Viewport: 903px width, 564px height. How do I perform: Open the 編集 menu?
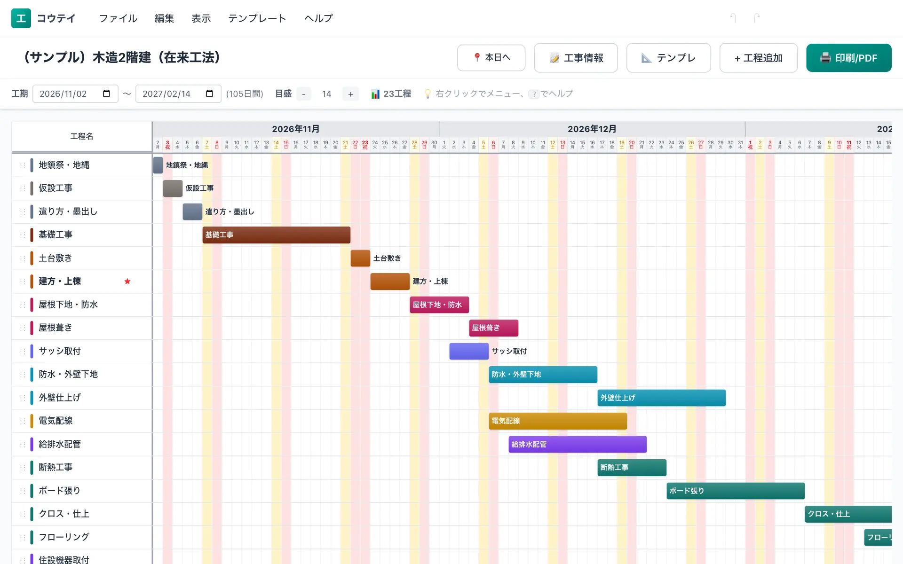click(164, 18)
